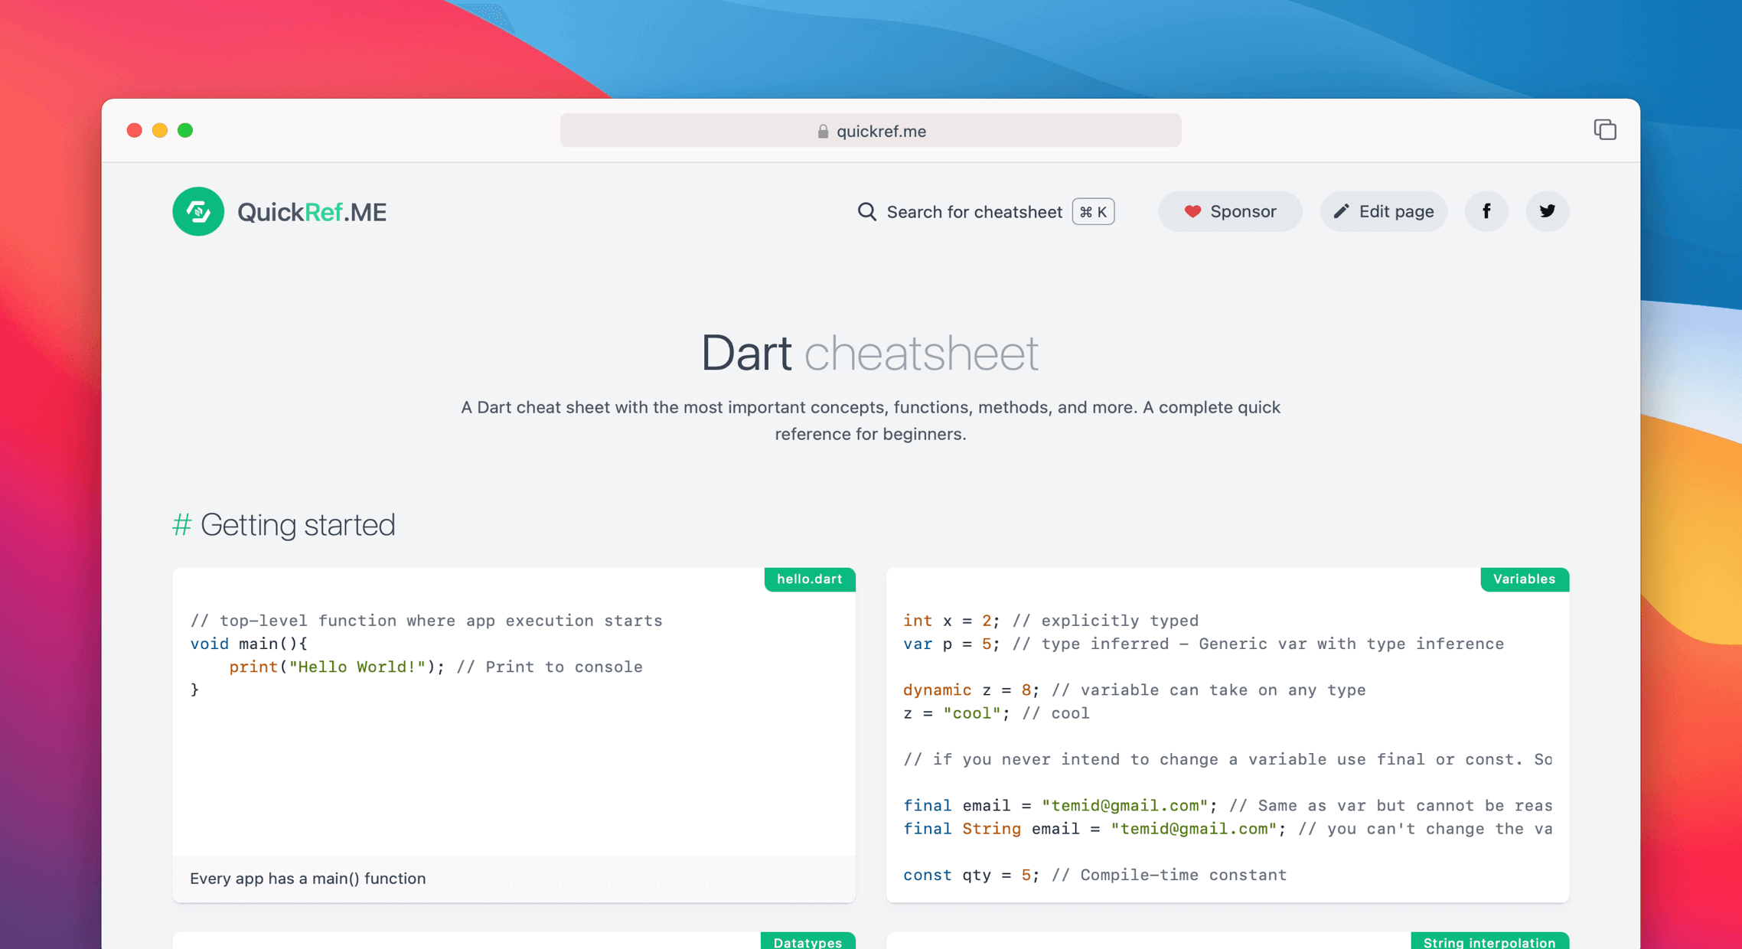This screenshot has width=1742, height=949.
Task: Open the tab overview icon top right
Action: tap(1605, 129)
